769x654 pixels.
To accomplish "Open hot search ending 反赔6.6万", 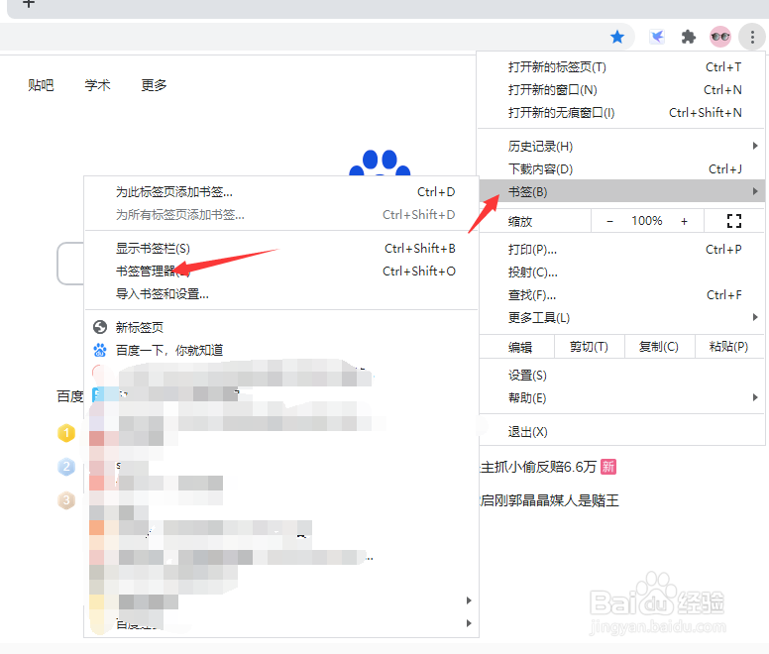I will (x=538, y=467).
